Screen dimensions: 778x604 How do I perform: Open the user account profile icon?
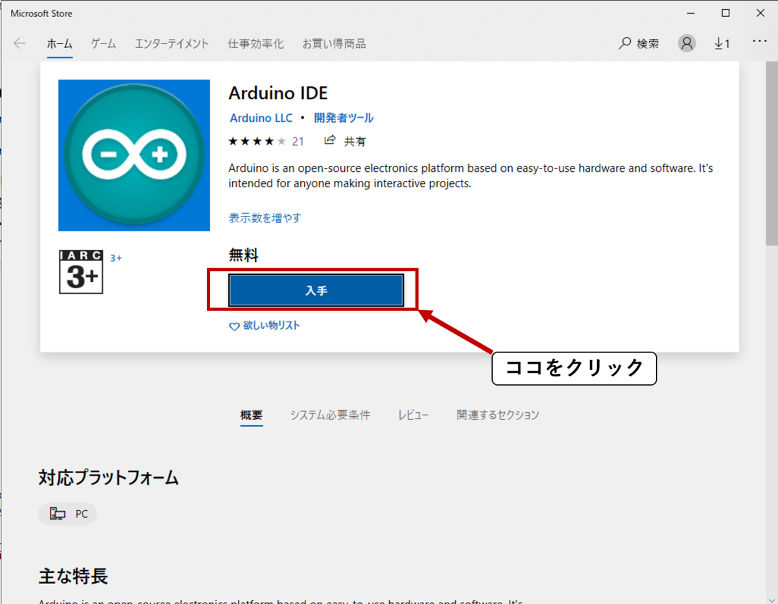point(687,43)
